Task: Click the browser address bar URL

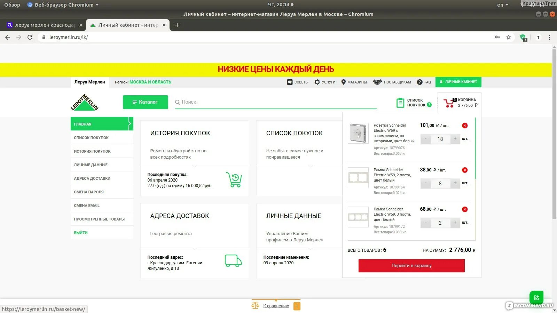Action: tap(69, 37)
